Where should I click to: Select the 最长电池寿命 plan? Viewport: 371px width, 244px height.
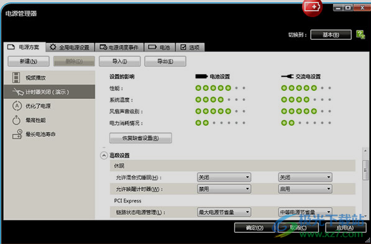(49, 134)
